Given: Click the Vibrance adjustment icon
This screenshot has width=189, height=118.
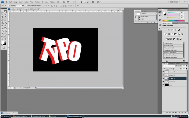Looking at the screenshot, I should (166, 34).
